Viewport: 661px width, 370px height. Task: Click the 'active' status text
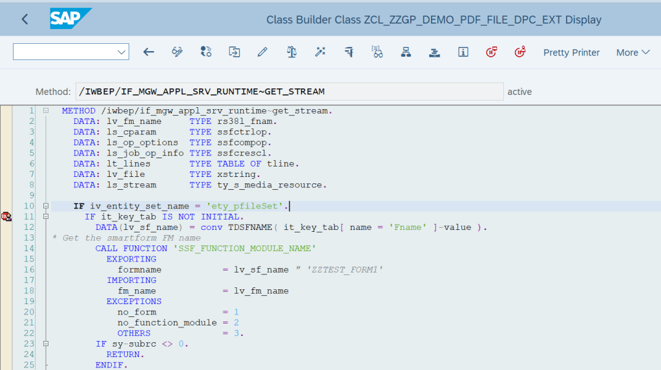[x=519, y=92]
